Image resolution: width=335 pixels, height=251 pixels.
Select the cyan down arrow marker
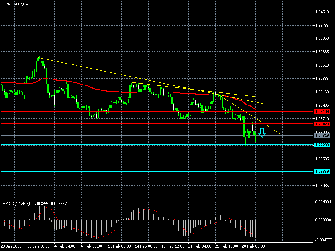pyautogui.click(x=262, y=133)
